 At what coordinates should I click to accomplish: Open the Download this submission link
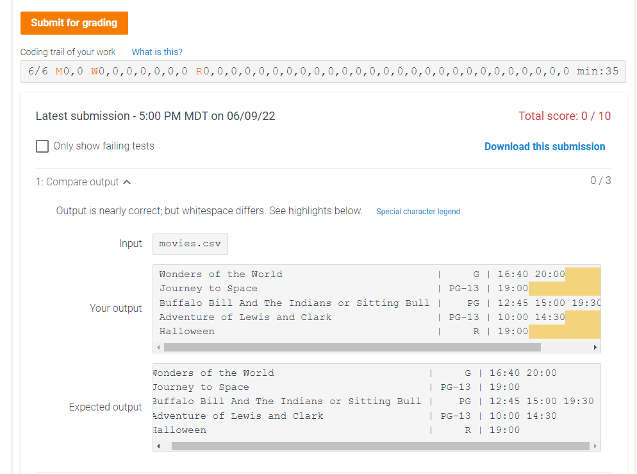(545, 146)
